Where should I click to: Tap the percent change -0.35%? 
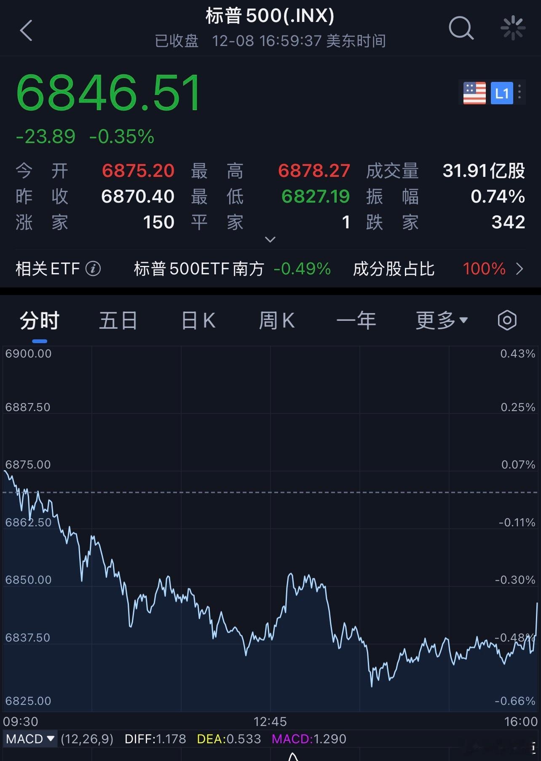[122, 137]
